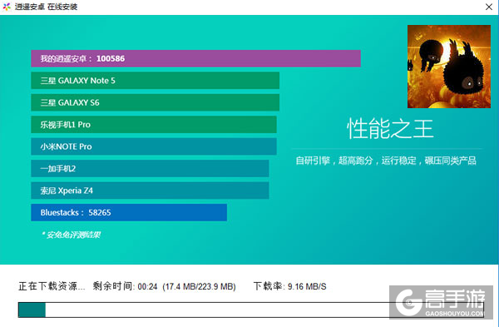
Task: Click the 自研引擎 description line
Action: click(386, 161)
